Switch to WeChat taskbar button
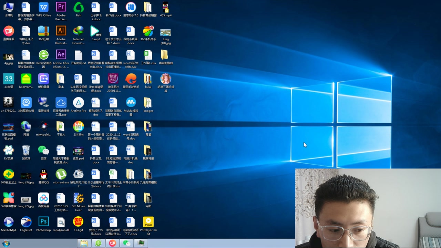The width and height of the screenshot is (441, 248). [x=127, y=244]
